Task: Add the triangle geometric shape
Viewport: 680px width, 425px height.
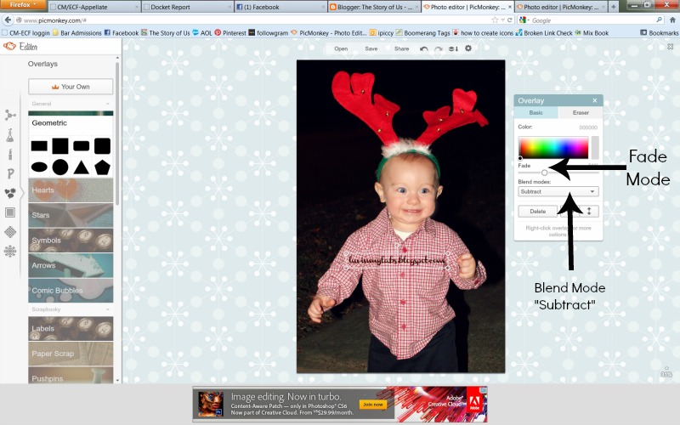Action: coord(81,167)
